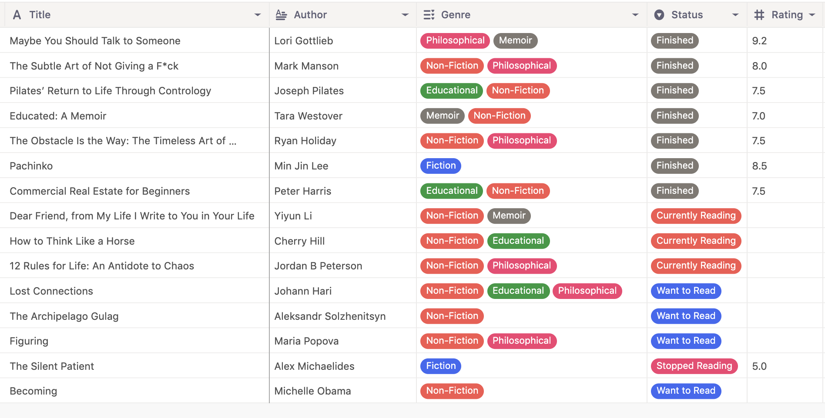Screen dimensions: 825x418
Task: Select the 'Maybe You Should Talk to Someone' title cell
Action: [x=134, y=40]
